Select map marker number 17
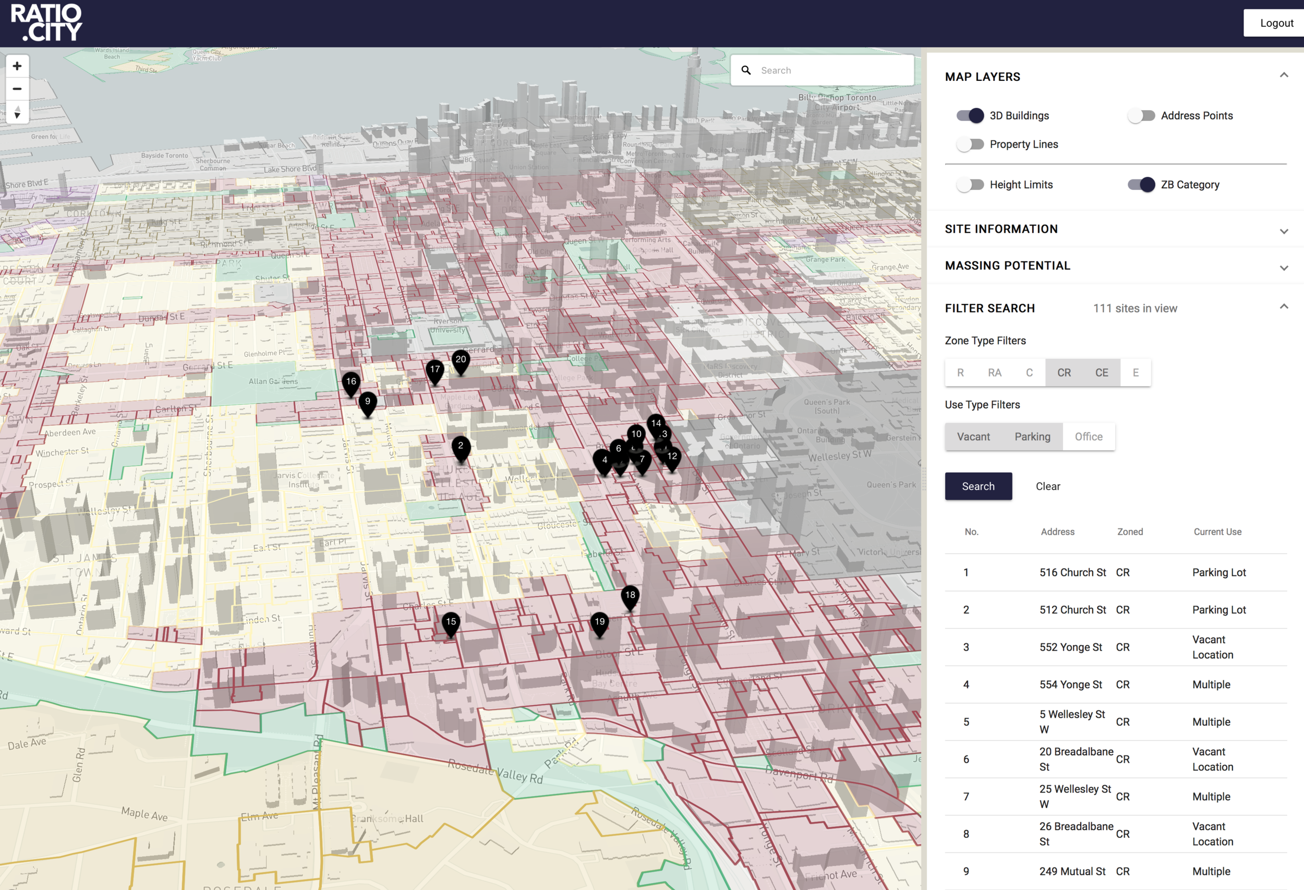The width and height of the screenshot is (1304, 890). click(x=435, y=371)
